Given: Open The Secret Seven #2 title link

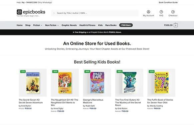Looking at the screenshot, I should pos(31,101).
